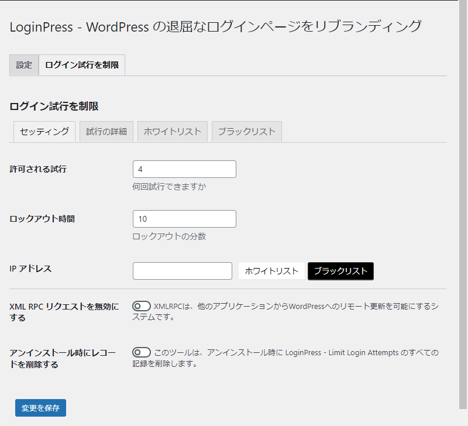The height and width of the screenshot is (426, 468).
Task: Click the ログイン試行を制限 section heading
Action: 54,106
